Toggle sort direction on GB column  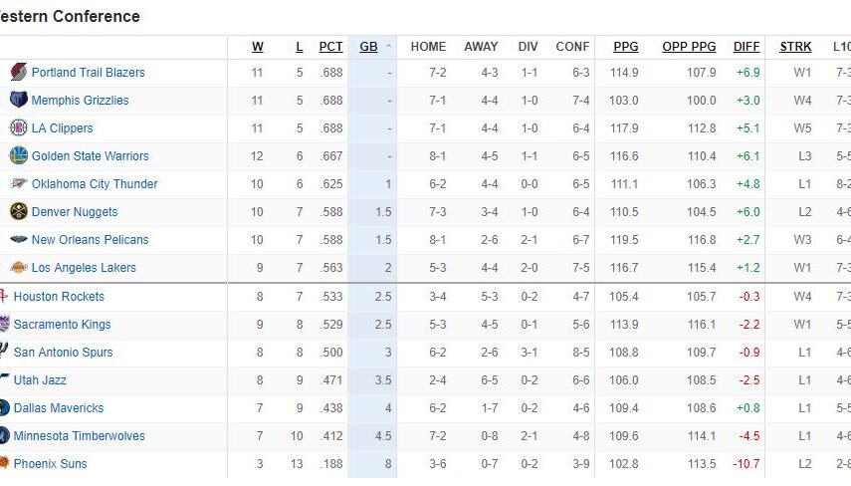pyautogui.click(x=373, y=47)
